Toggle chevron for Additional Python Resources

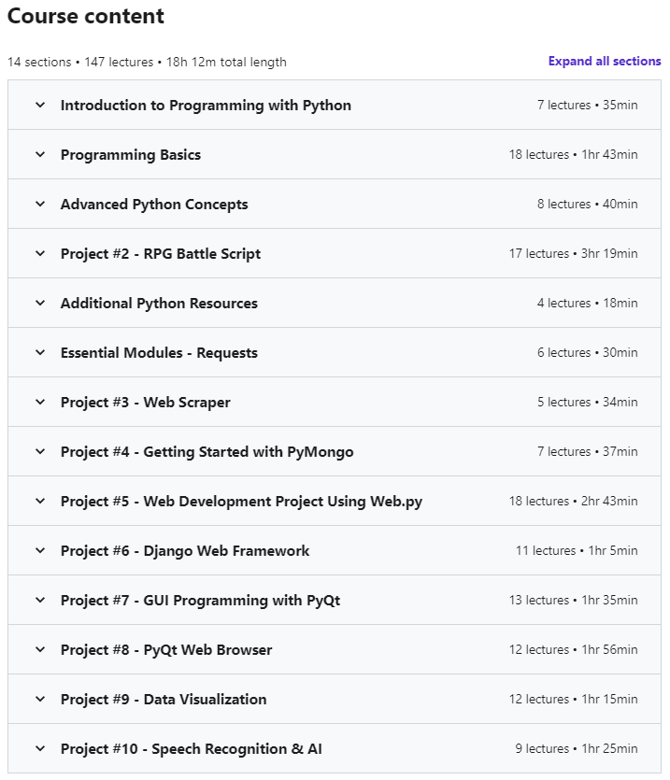[x=40, y=303]
